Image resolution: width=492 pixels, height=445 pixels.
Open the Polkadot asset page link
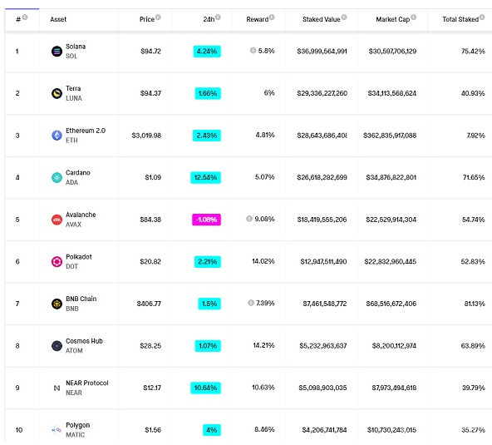[x=79, y=257]
